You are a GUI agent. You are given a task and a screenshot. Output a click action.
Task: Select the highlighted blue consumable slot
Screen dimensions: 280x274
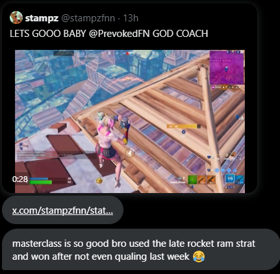[x=230, y=179]
